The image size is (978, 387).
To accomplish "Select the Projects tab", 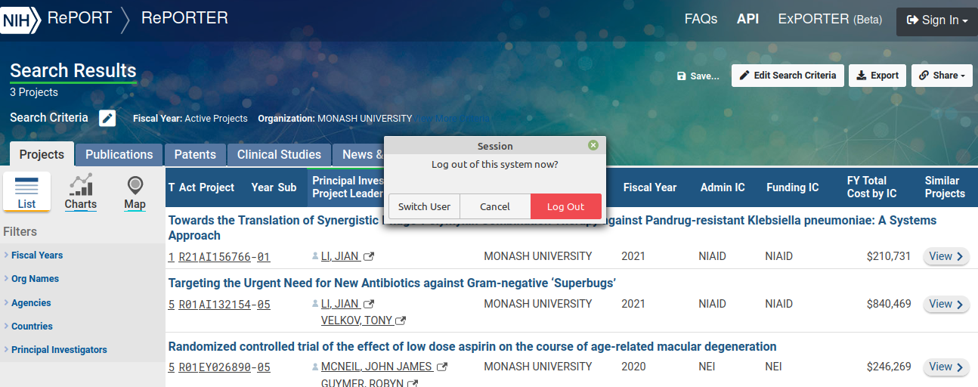I will click(42, 154).
